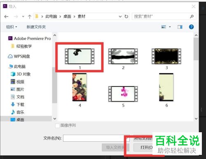Click the search magnifier icon
This screenshot has height=159, width=206.
click(192, 16)
